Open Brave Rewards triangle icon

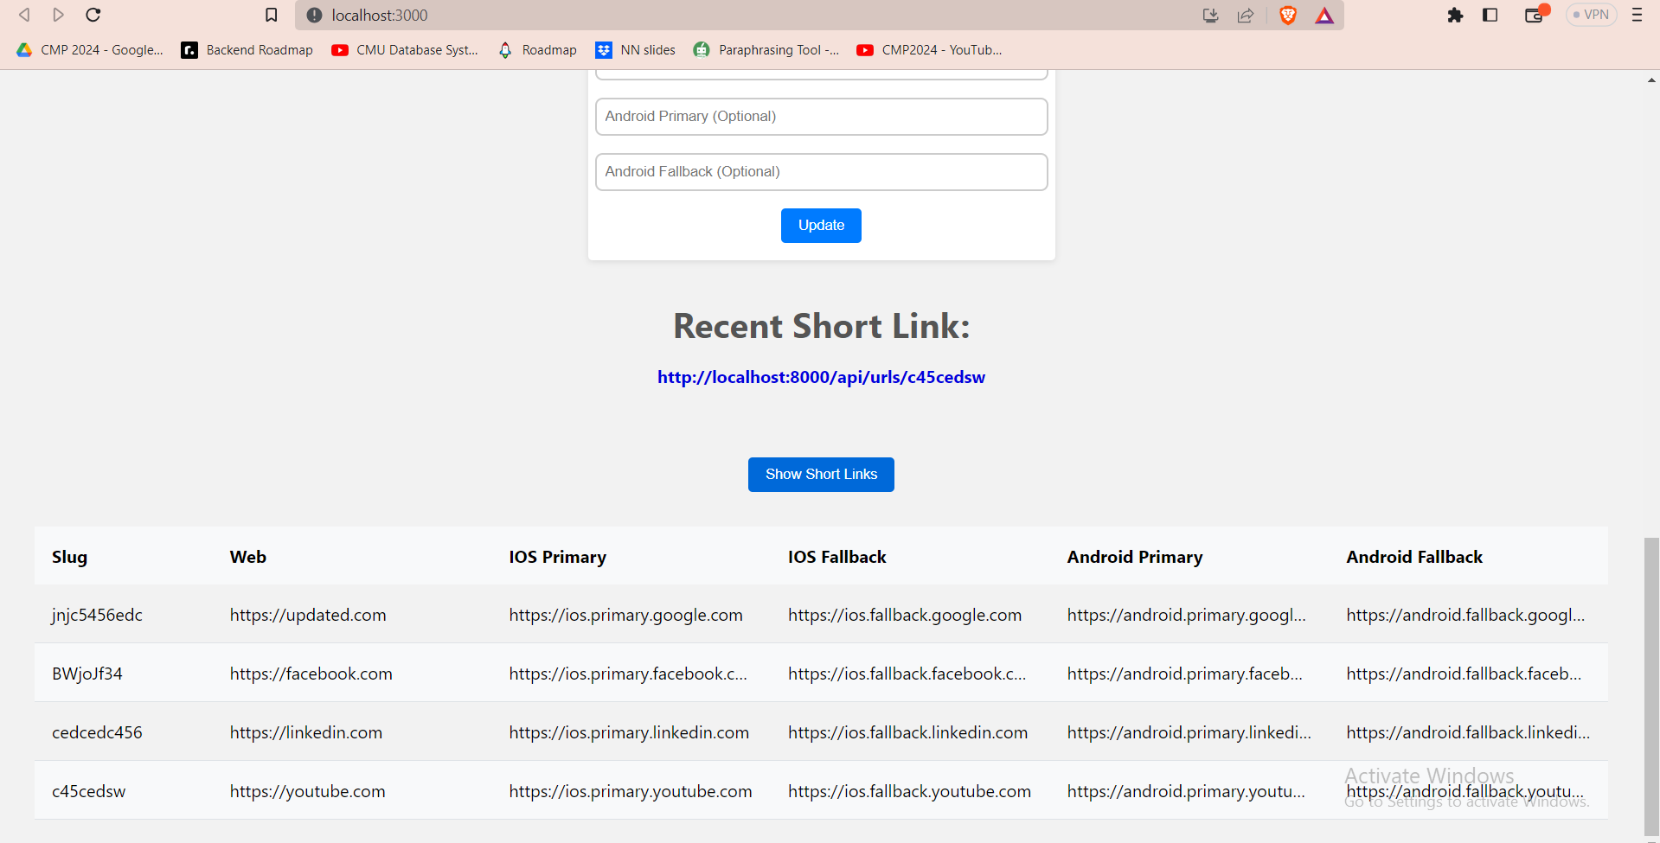1324,15
